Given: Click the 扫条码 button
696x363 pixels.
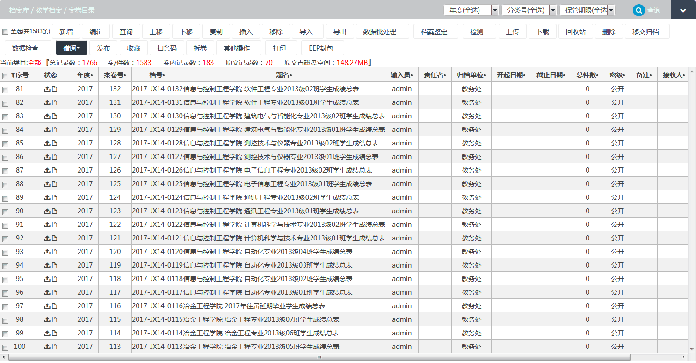Looking at the screenshot, I should pyautogui.click(x=167, y=48).
